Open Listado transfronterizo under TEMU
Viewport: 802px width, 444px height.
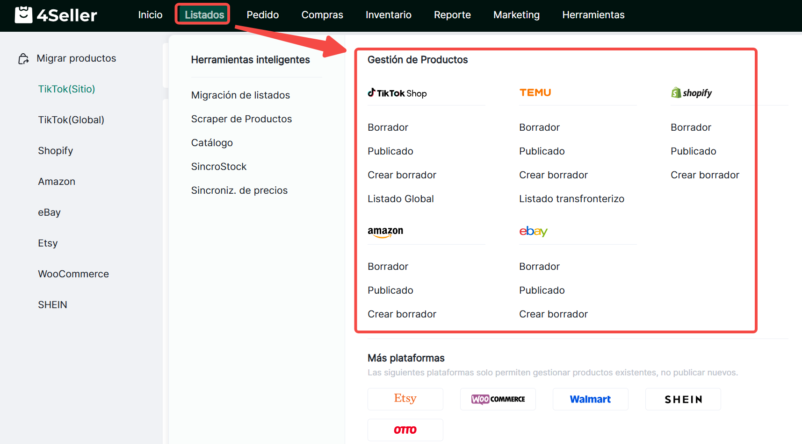(x=571, y=199)
